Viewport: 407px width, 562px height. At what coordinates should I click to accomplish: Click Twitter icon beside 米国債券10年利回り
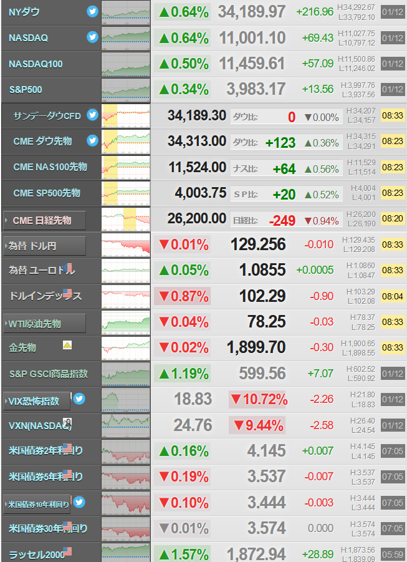coord(79,502)
